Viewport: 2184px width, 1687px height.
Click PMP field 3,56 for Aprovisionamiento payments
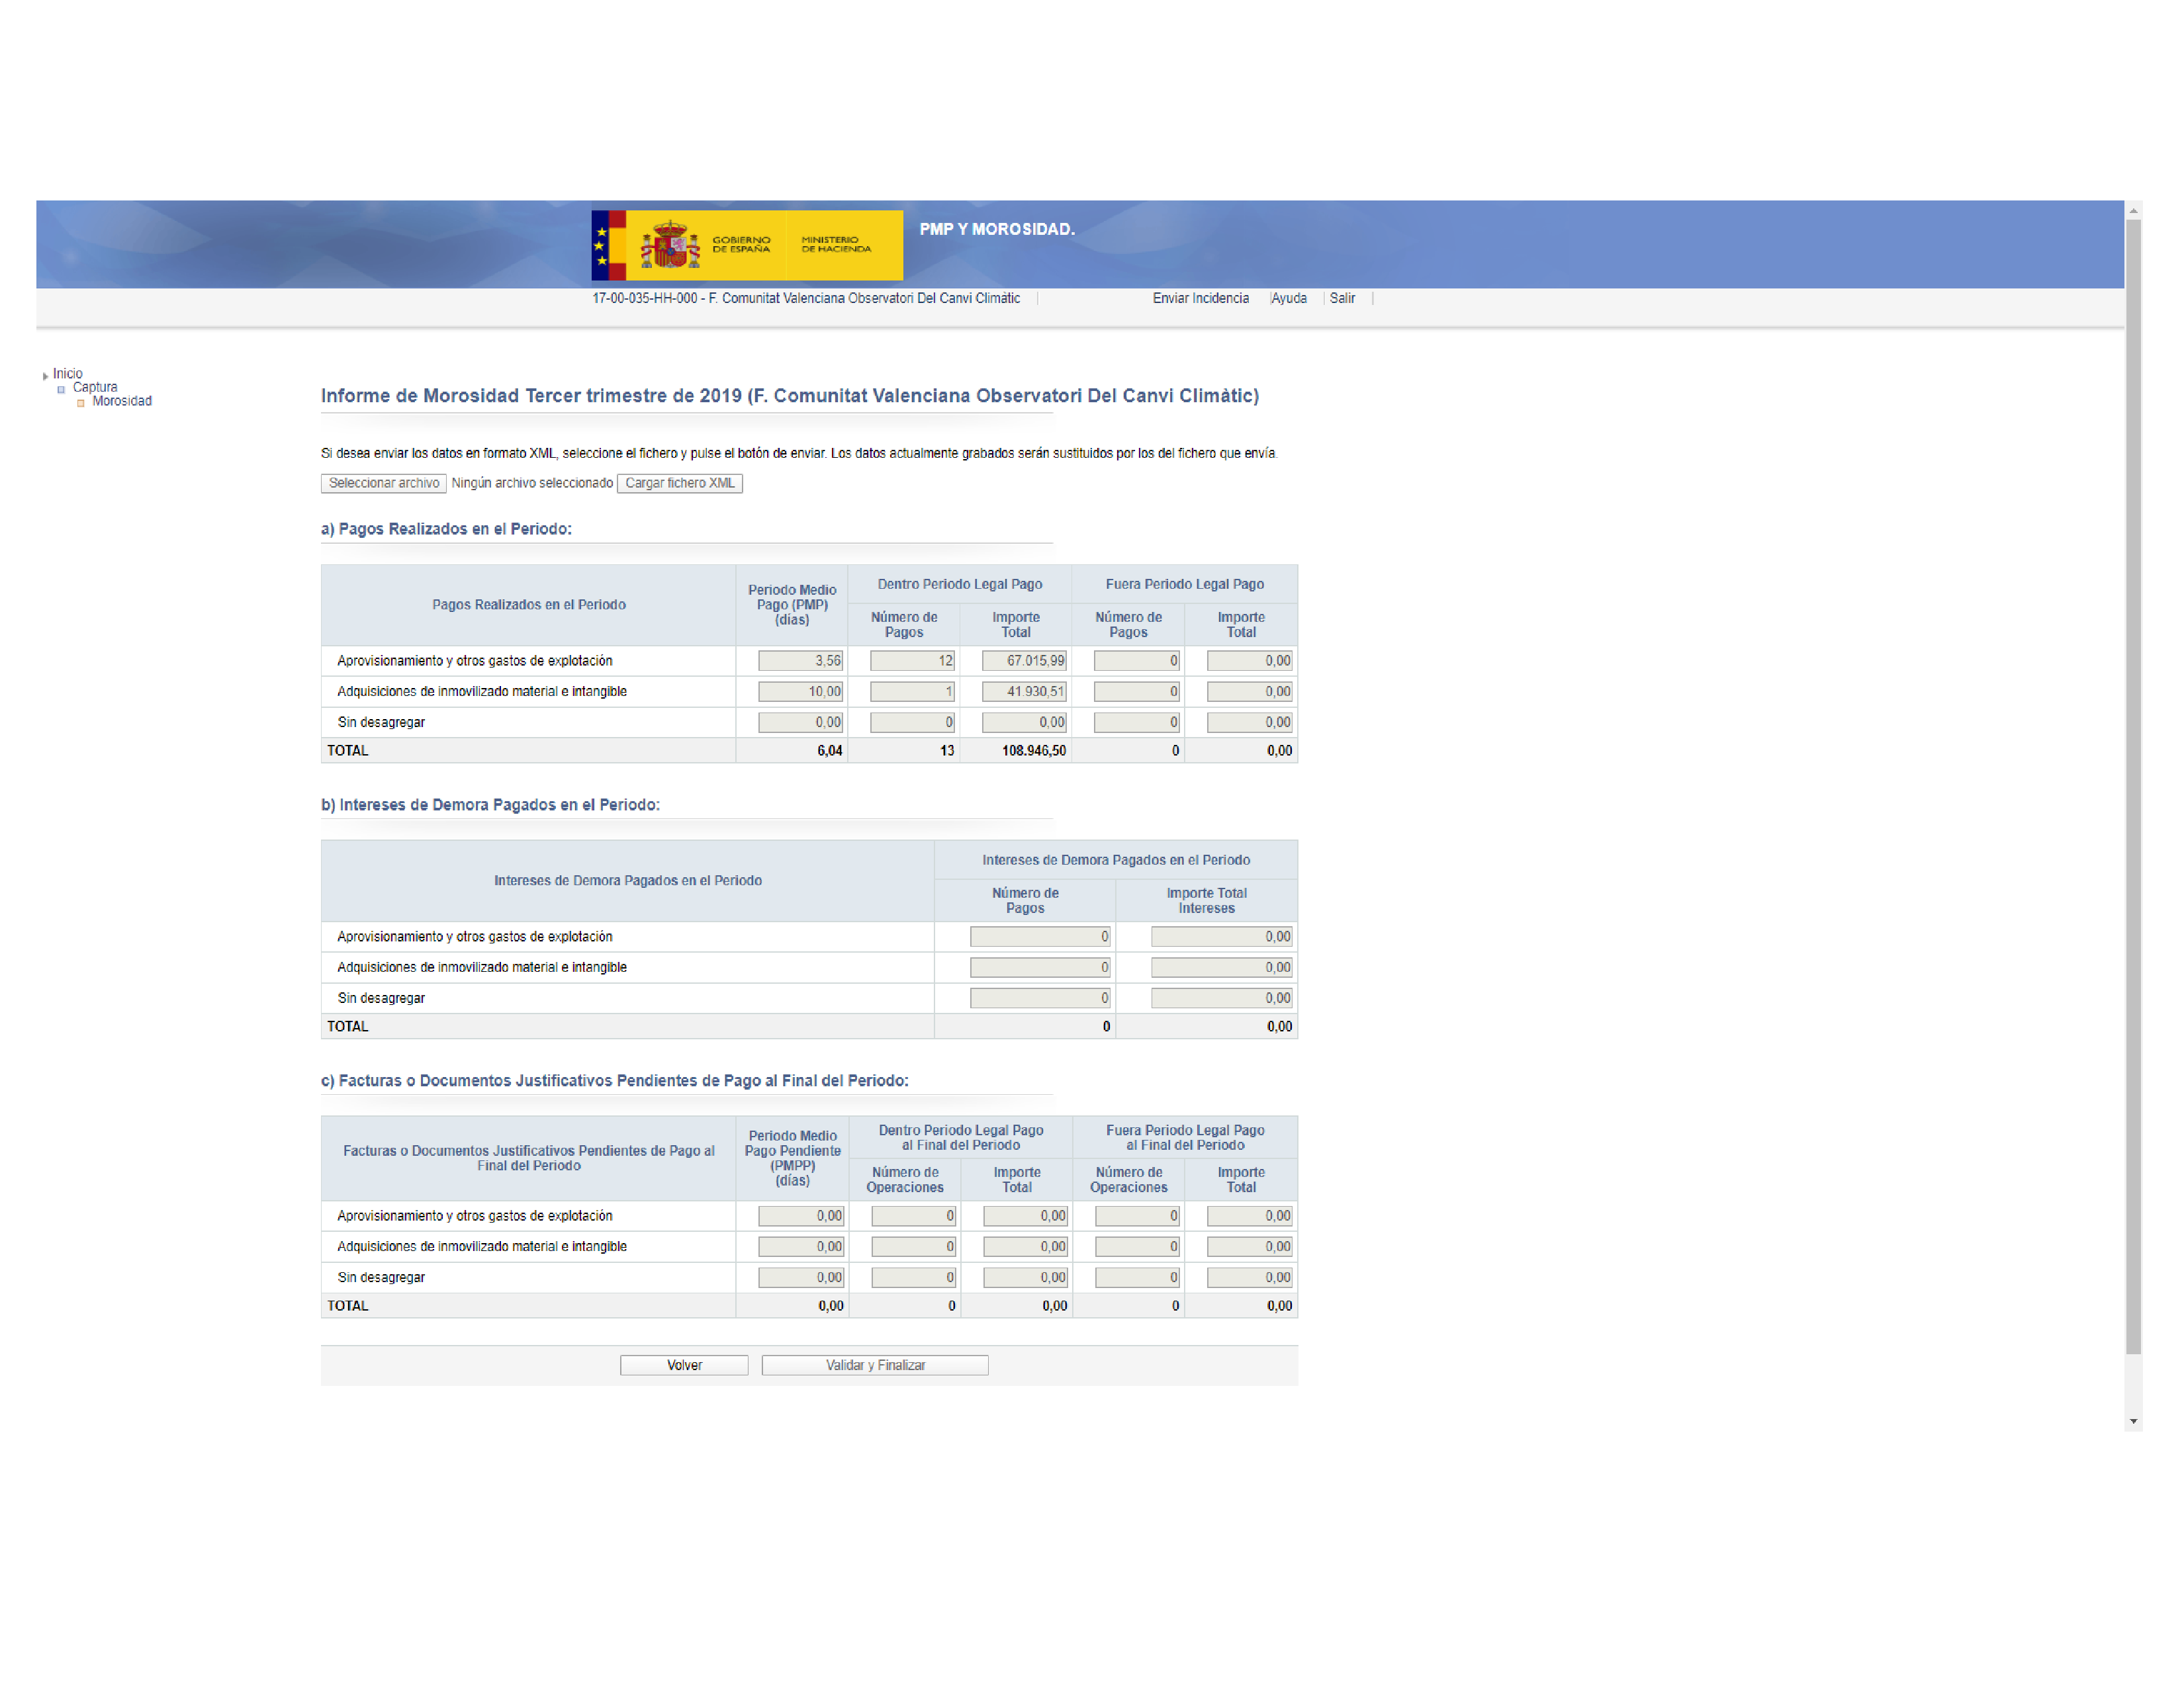[x=800, y=661]
